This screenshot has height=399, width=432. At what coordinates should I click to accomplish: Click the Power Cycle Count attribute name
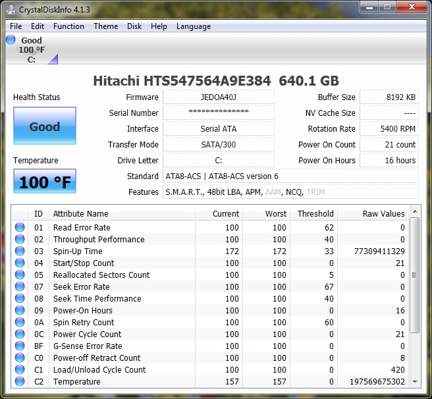87,334
